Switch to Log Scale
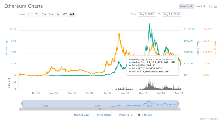The height and width of the screenshot is (121, 223). (201, 6)
